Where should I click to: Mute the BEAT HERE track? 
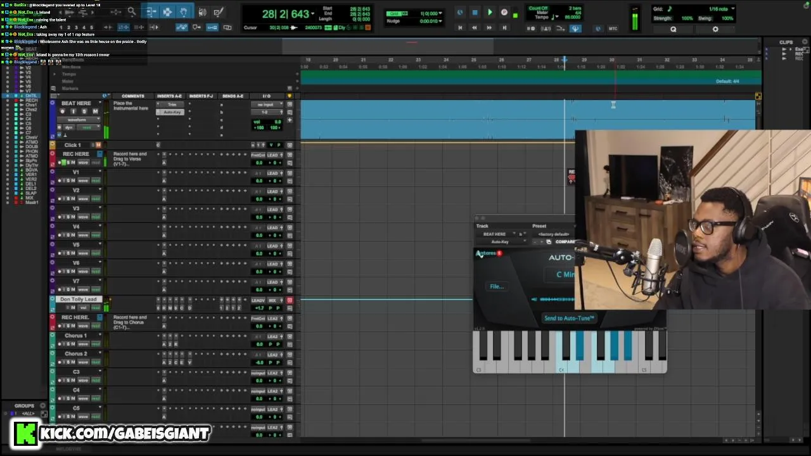point(95,111)
